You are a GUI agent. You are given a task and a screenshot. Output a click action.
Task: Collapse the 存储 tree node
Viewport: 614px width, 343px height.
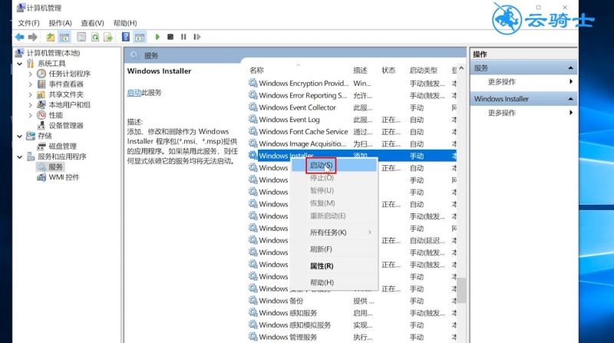coord(20,136)
